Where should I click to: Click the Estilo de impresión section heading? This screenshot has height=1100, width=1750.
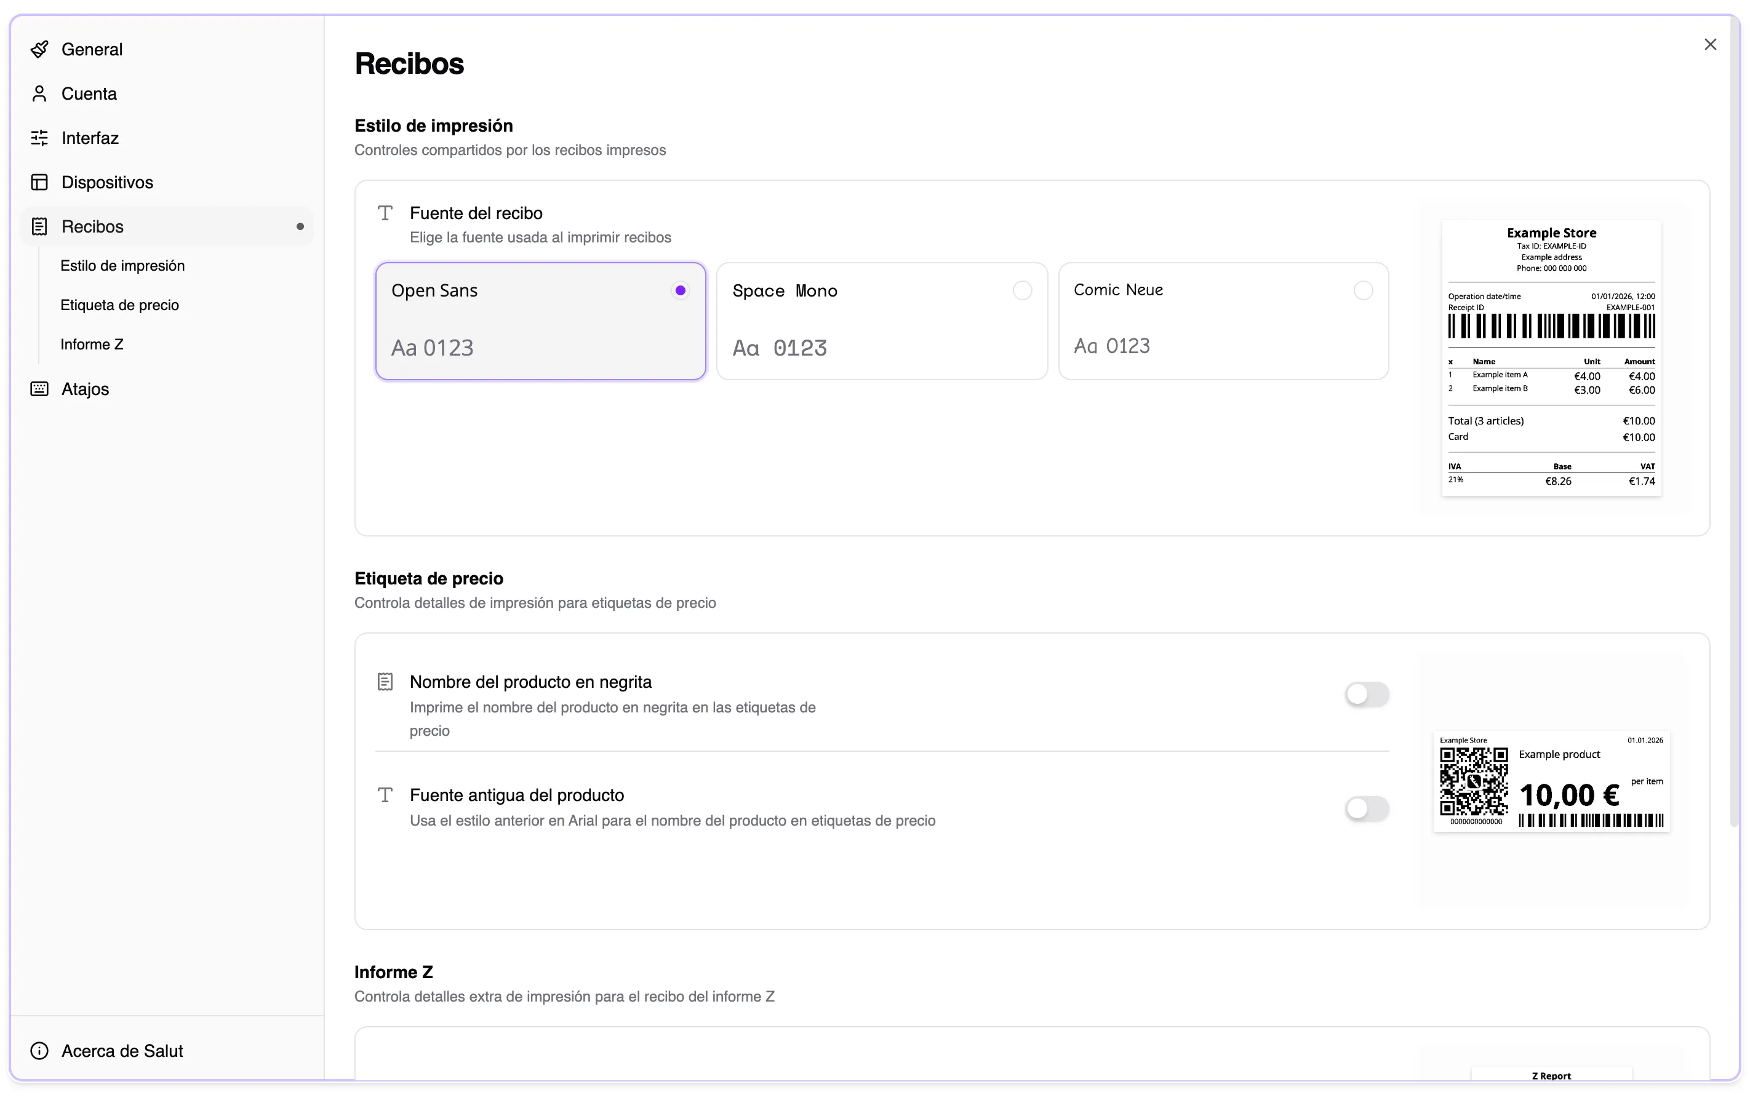point(434,126)
